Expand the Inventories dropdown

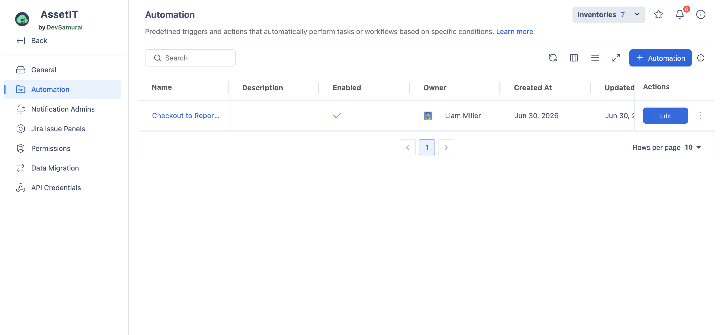(x=609, y=14)
